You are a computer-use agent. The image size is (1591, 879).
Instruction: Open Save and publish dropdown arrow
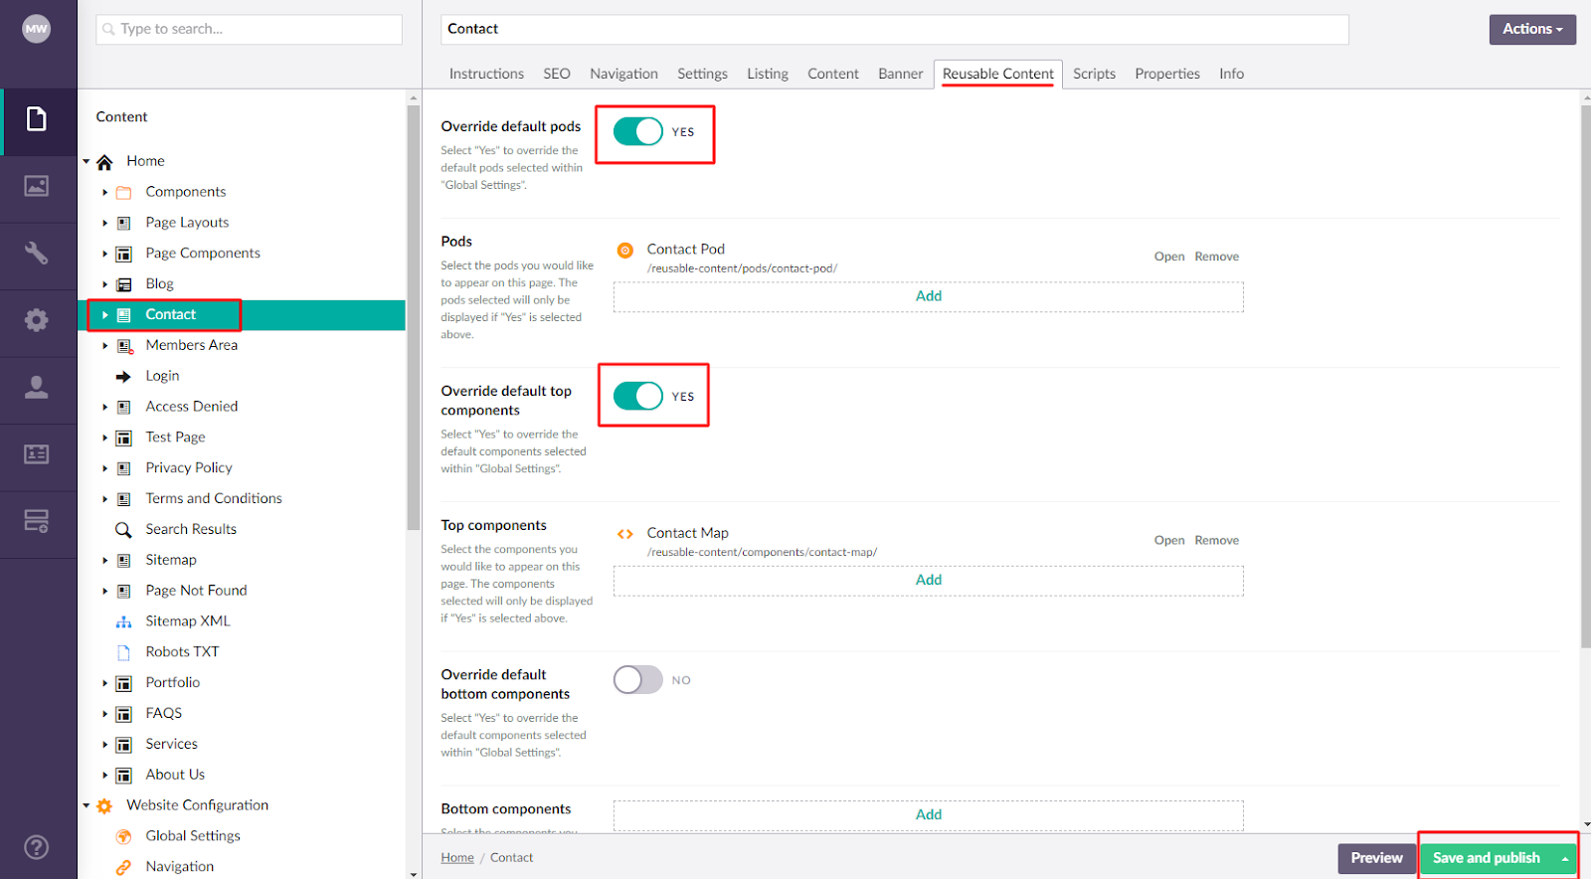click(1565, 858)
